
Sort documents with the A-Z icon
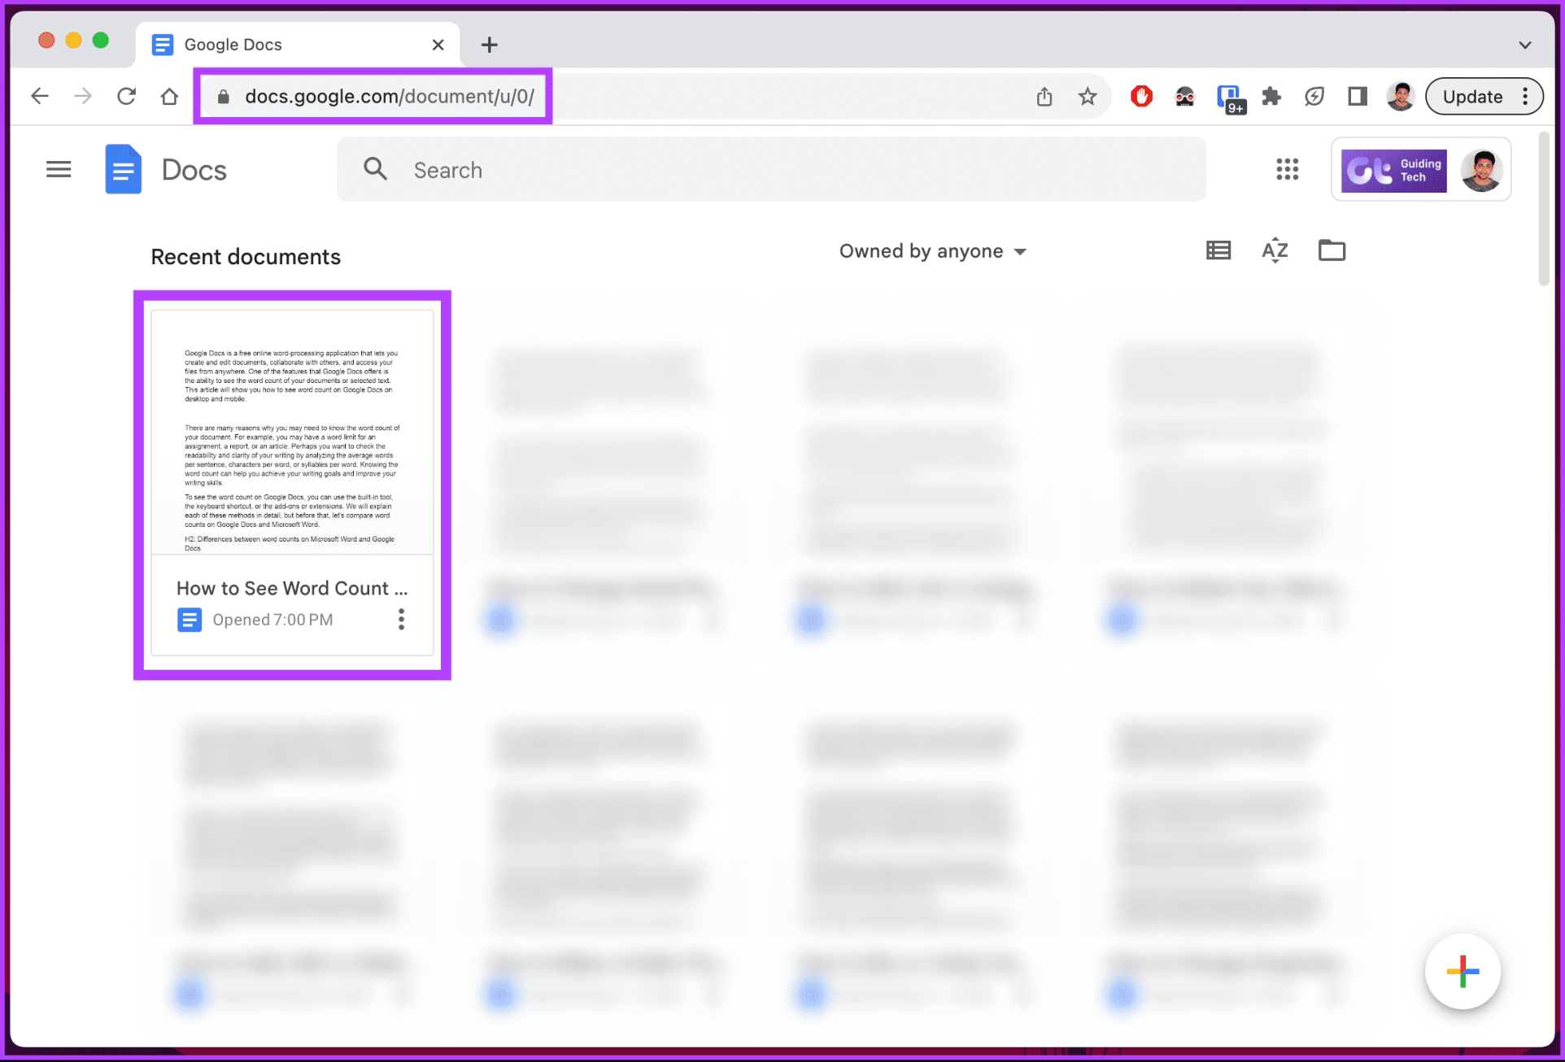(x=1274, y=250)
